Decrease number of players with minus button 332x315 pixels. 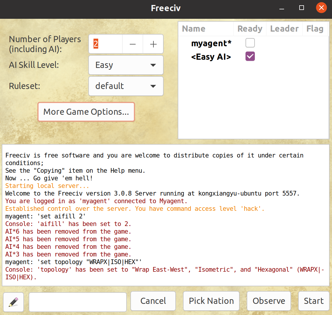(133, 44)
